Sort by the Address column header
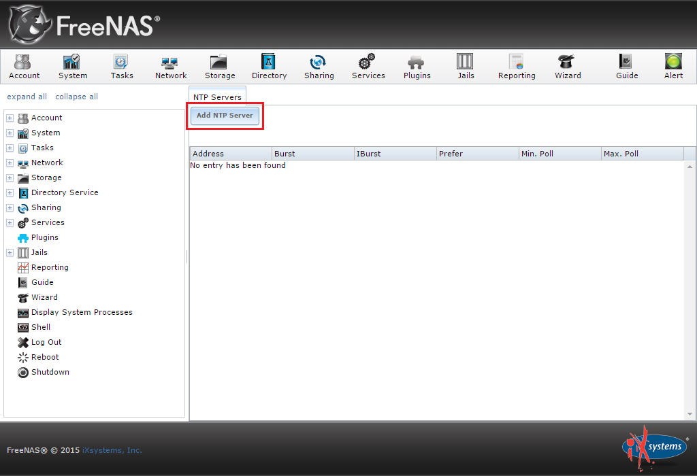The width and height of the screenshot is (697, 476). [231, 154]
